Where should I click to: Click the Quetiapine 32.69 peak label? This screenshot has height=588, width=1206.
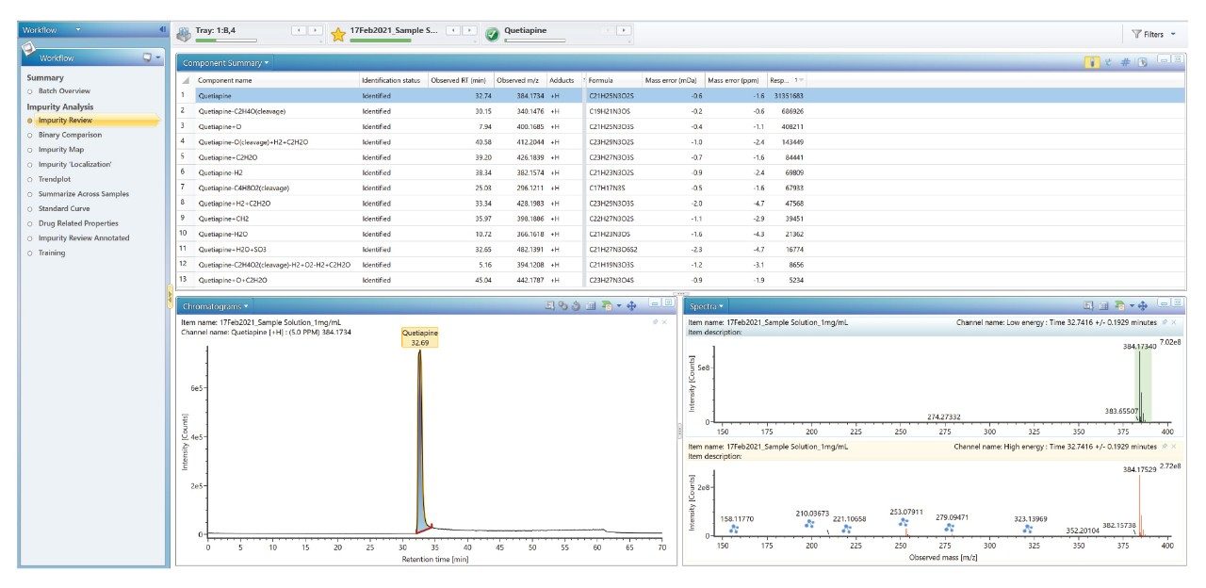point(419,338)
